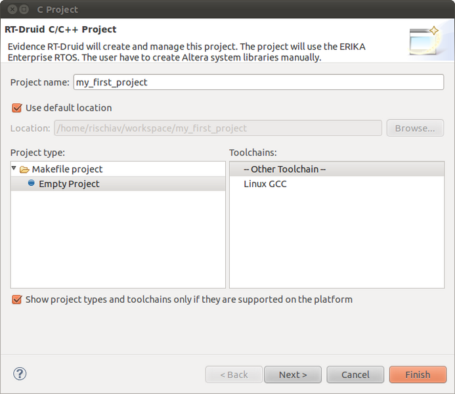Viewport: 455px width, 394px height.
Task: Toggle show supported project types checkbox
Action: 17,299
